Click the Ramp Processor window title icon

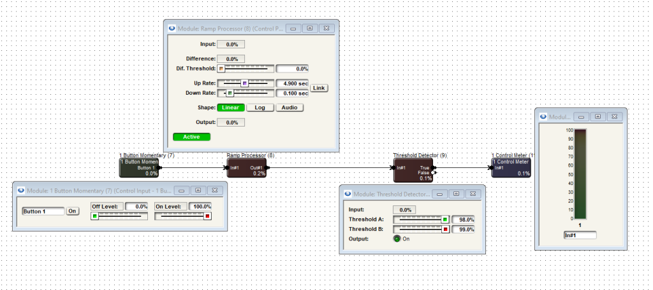point(172,28)
